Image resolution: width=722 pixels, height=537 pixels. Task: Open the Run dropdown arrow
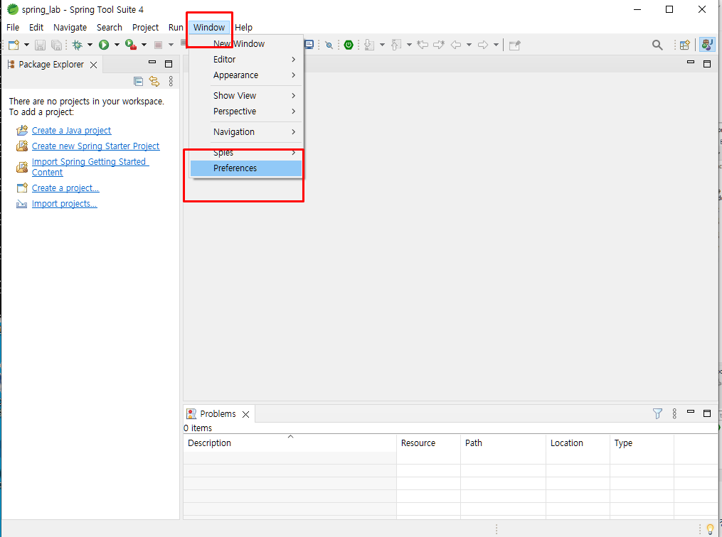pyautogui.click(x=117, y=45)
